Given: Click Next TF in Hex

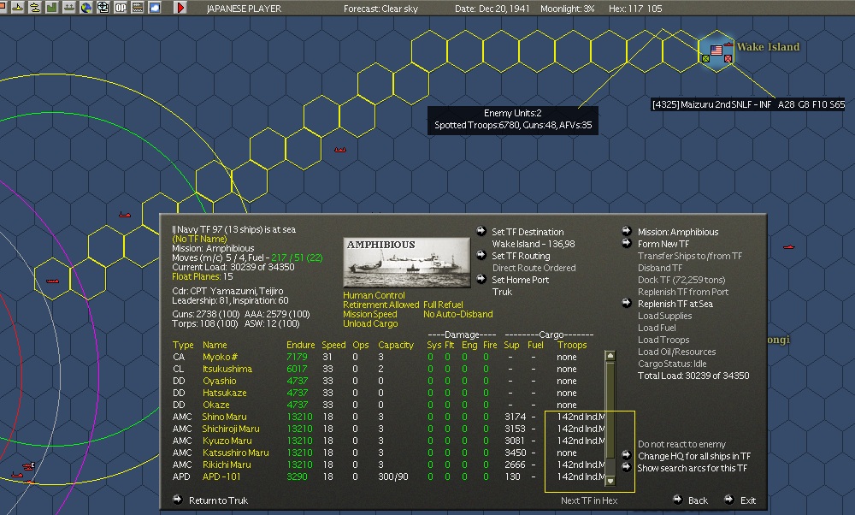Looking at the screenshot, I should (x=589, y=500).
